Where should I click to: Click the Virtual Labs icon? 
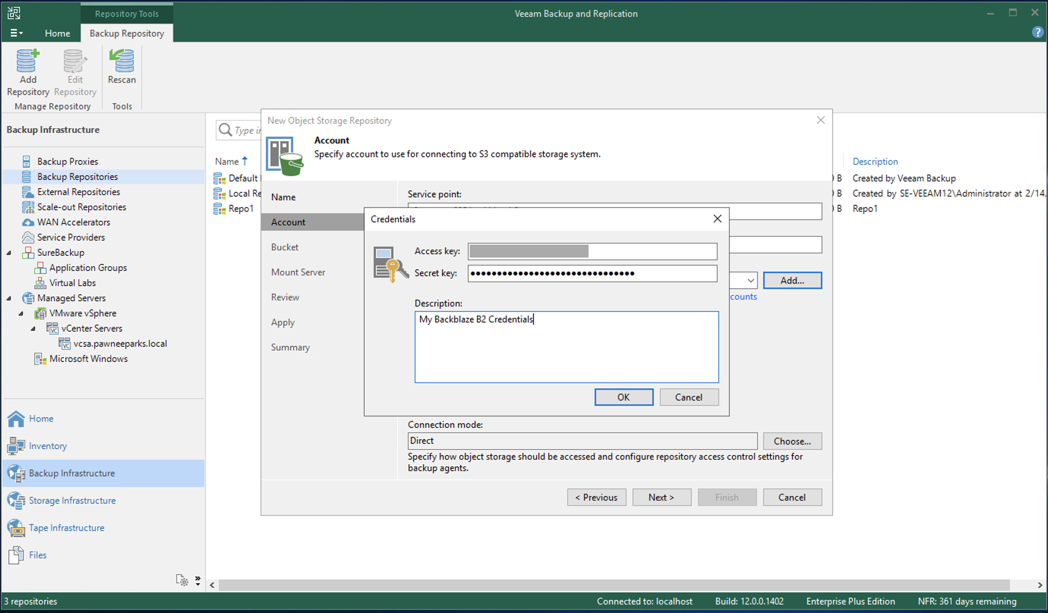pos(40,283)
